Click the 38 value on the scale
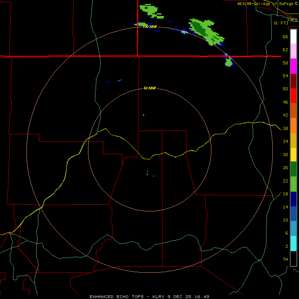This screenshot has width=299, height=299. [285, 129]
